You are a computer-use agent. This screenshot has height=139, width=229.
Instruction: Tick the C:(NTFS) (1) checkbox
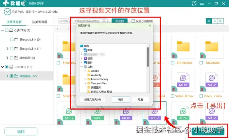[7, 30]
